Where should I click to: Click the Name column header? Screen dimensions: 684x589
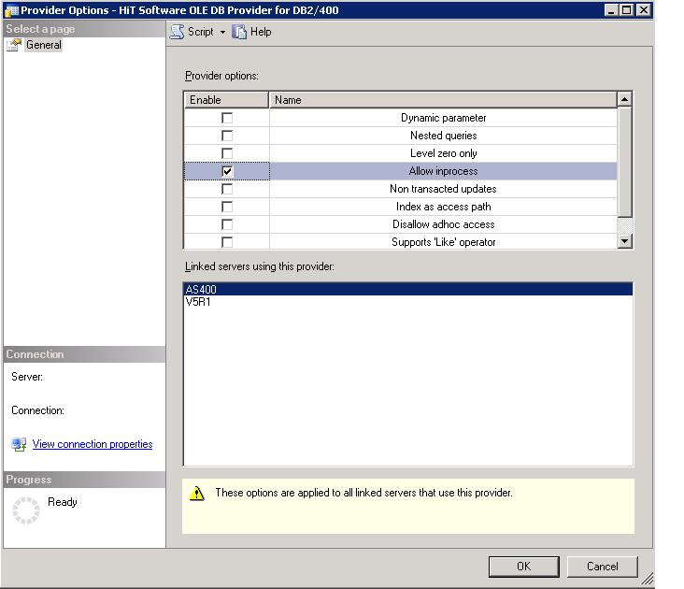tap(443, 100)
